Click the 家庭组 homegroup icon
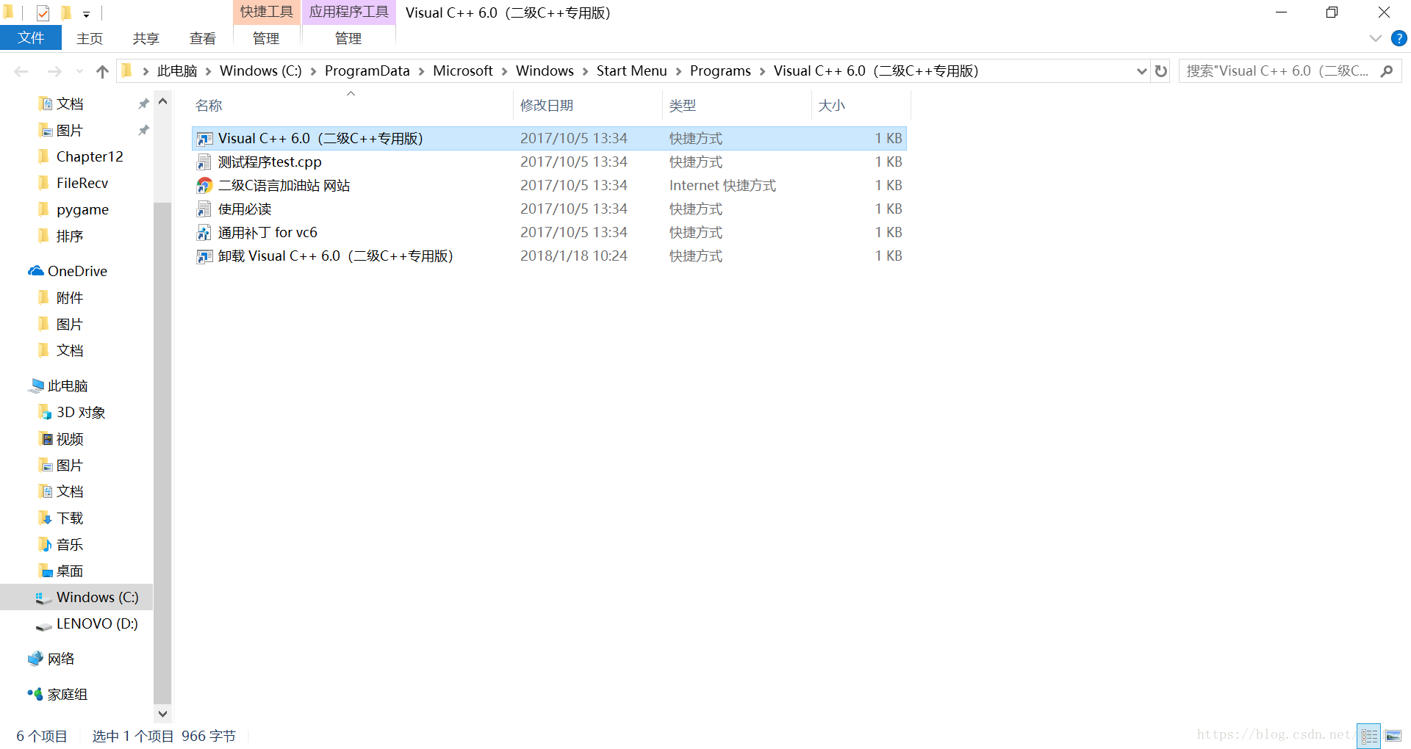 pyautogui.click(x=36, y=694)
